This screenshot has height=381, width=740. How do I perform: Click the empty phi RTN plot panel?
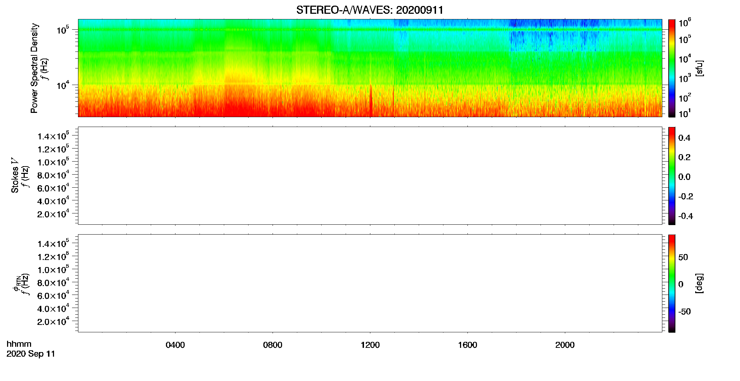click(x=370, y=283)
